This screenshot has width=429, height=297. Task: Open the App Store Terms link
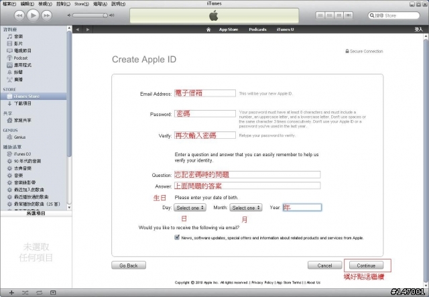pos(289,282)
